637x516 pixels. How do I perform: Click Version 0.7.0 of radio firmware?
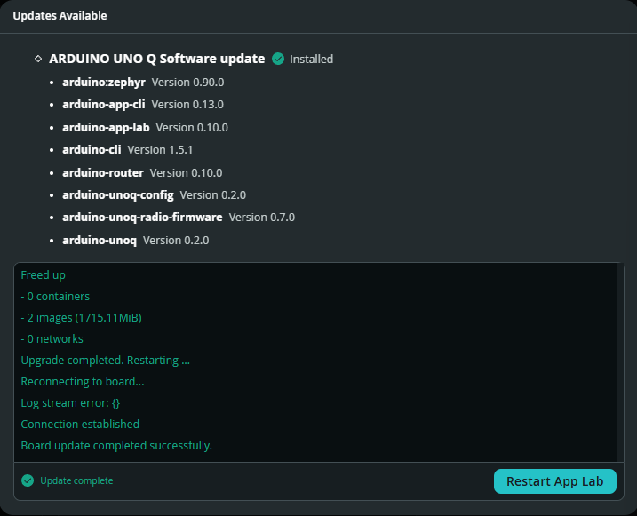click(261, 218)
